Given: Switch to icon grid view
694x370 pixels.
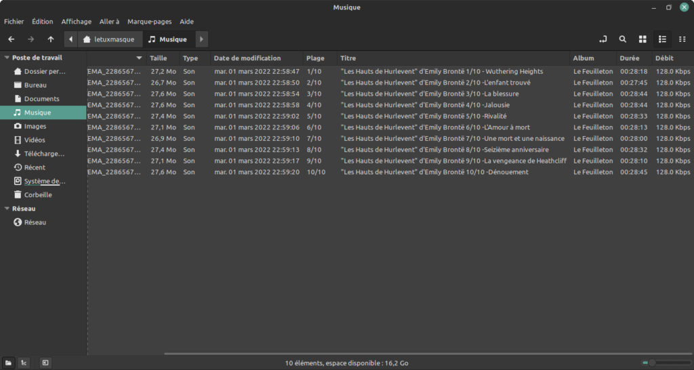Looking at the screenshot, I should (642, 39).
